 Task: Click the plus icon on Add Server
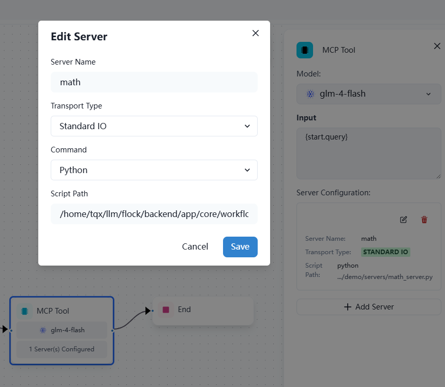(x=347, y=307)
